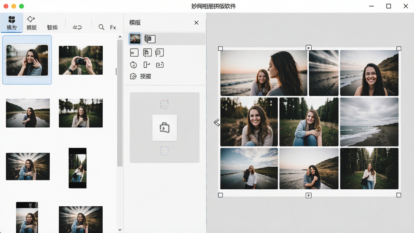Select the library photo of hands holding a camera
Viewport: 414px width, 233px height.
pos(81,60)
